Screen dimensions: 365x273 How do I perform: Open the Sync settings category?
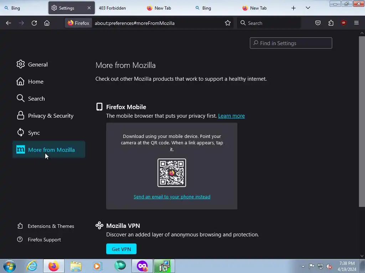49,133
